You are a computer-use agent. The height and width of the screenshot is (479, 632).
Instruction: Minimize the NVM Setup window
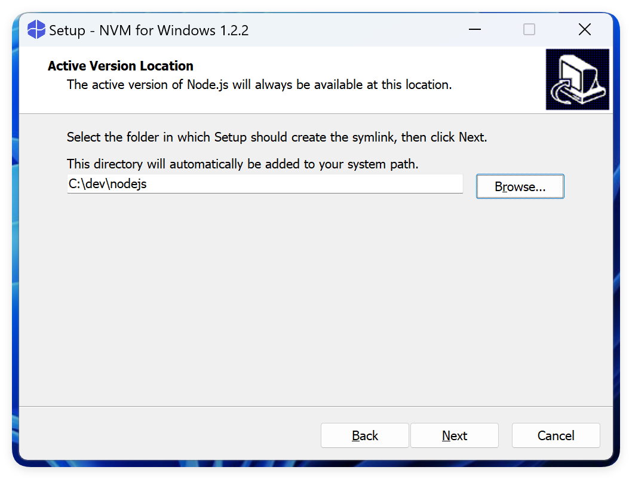tap(475, 29)
